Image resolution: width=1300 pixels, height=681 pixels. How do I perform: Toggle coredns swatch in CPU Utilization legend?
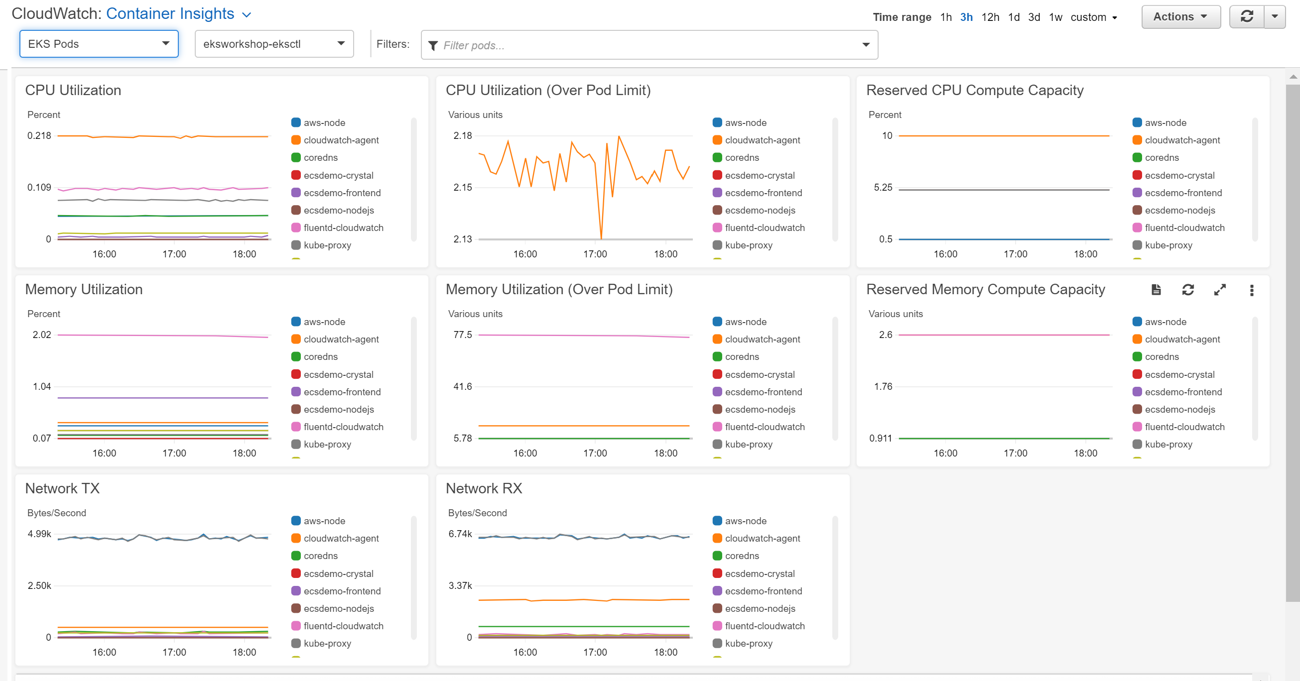[296, 157]
